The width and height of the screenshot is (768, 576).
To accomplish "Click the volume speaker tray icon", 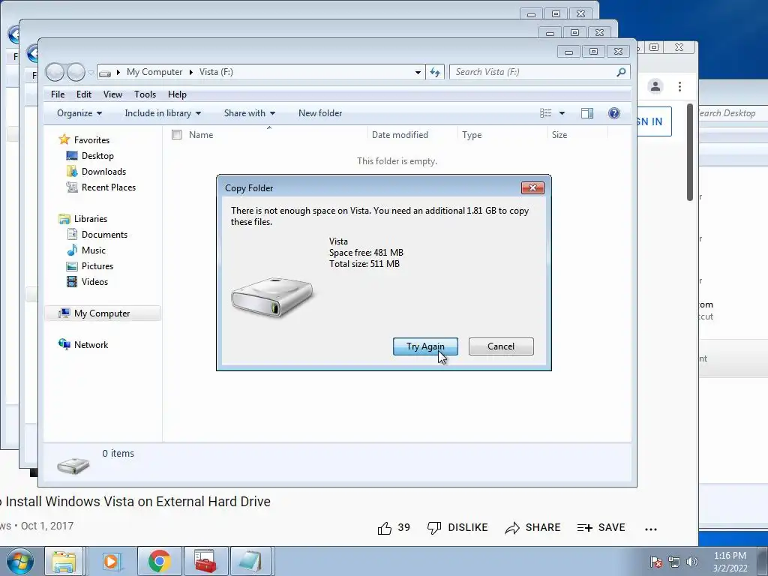I will point(691,562).
